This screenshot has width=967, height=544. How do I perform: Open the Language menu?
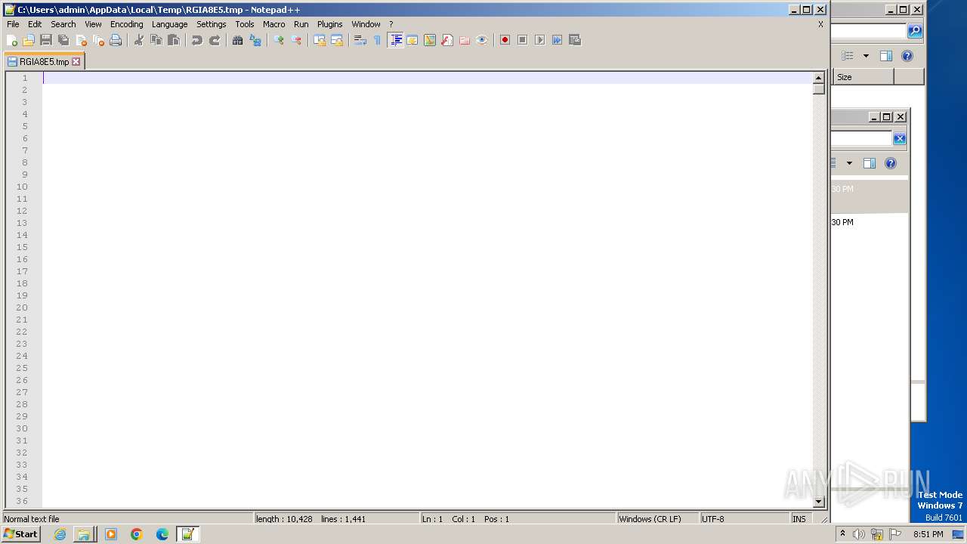click(169, 24)
